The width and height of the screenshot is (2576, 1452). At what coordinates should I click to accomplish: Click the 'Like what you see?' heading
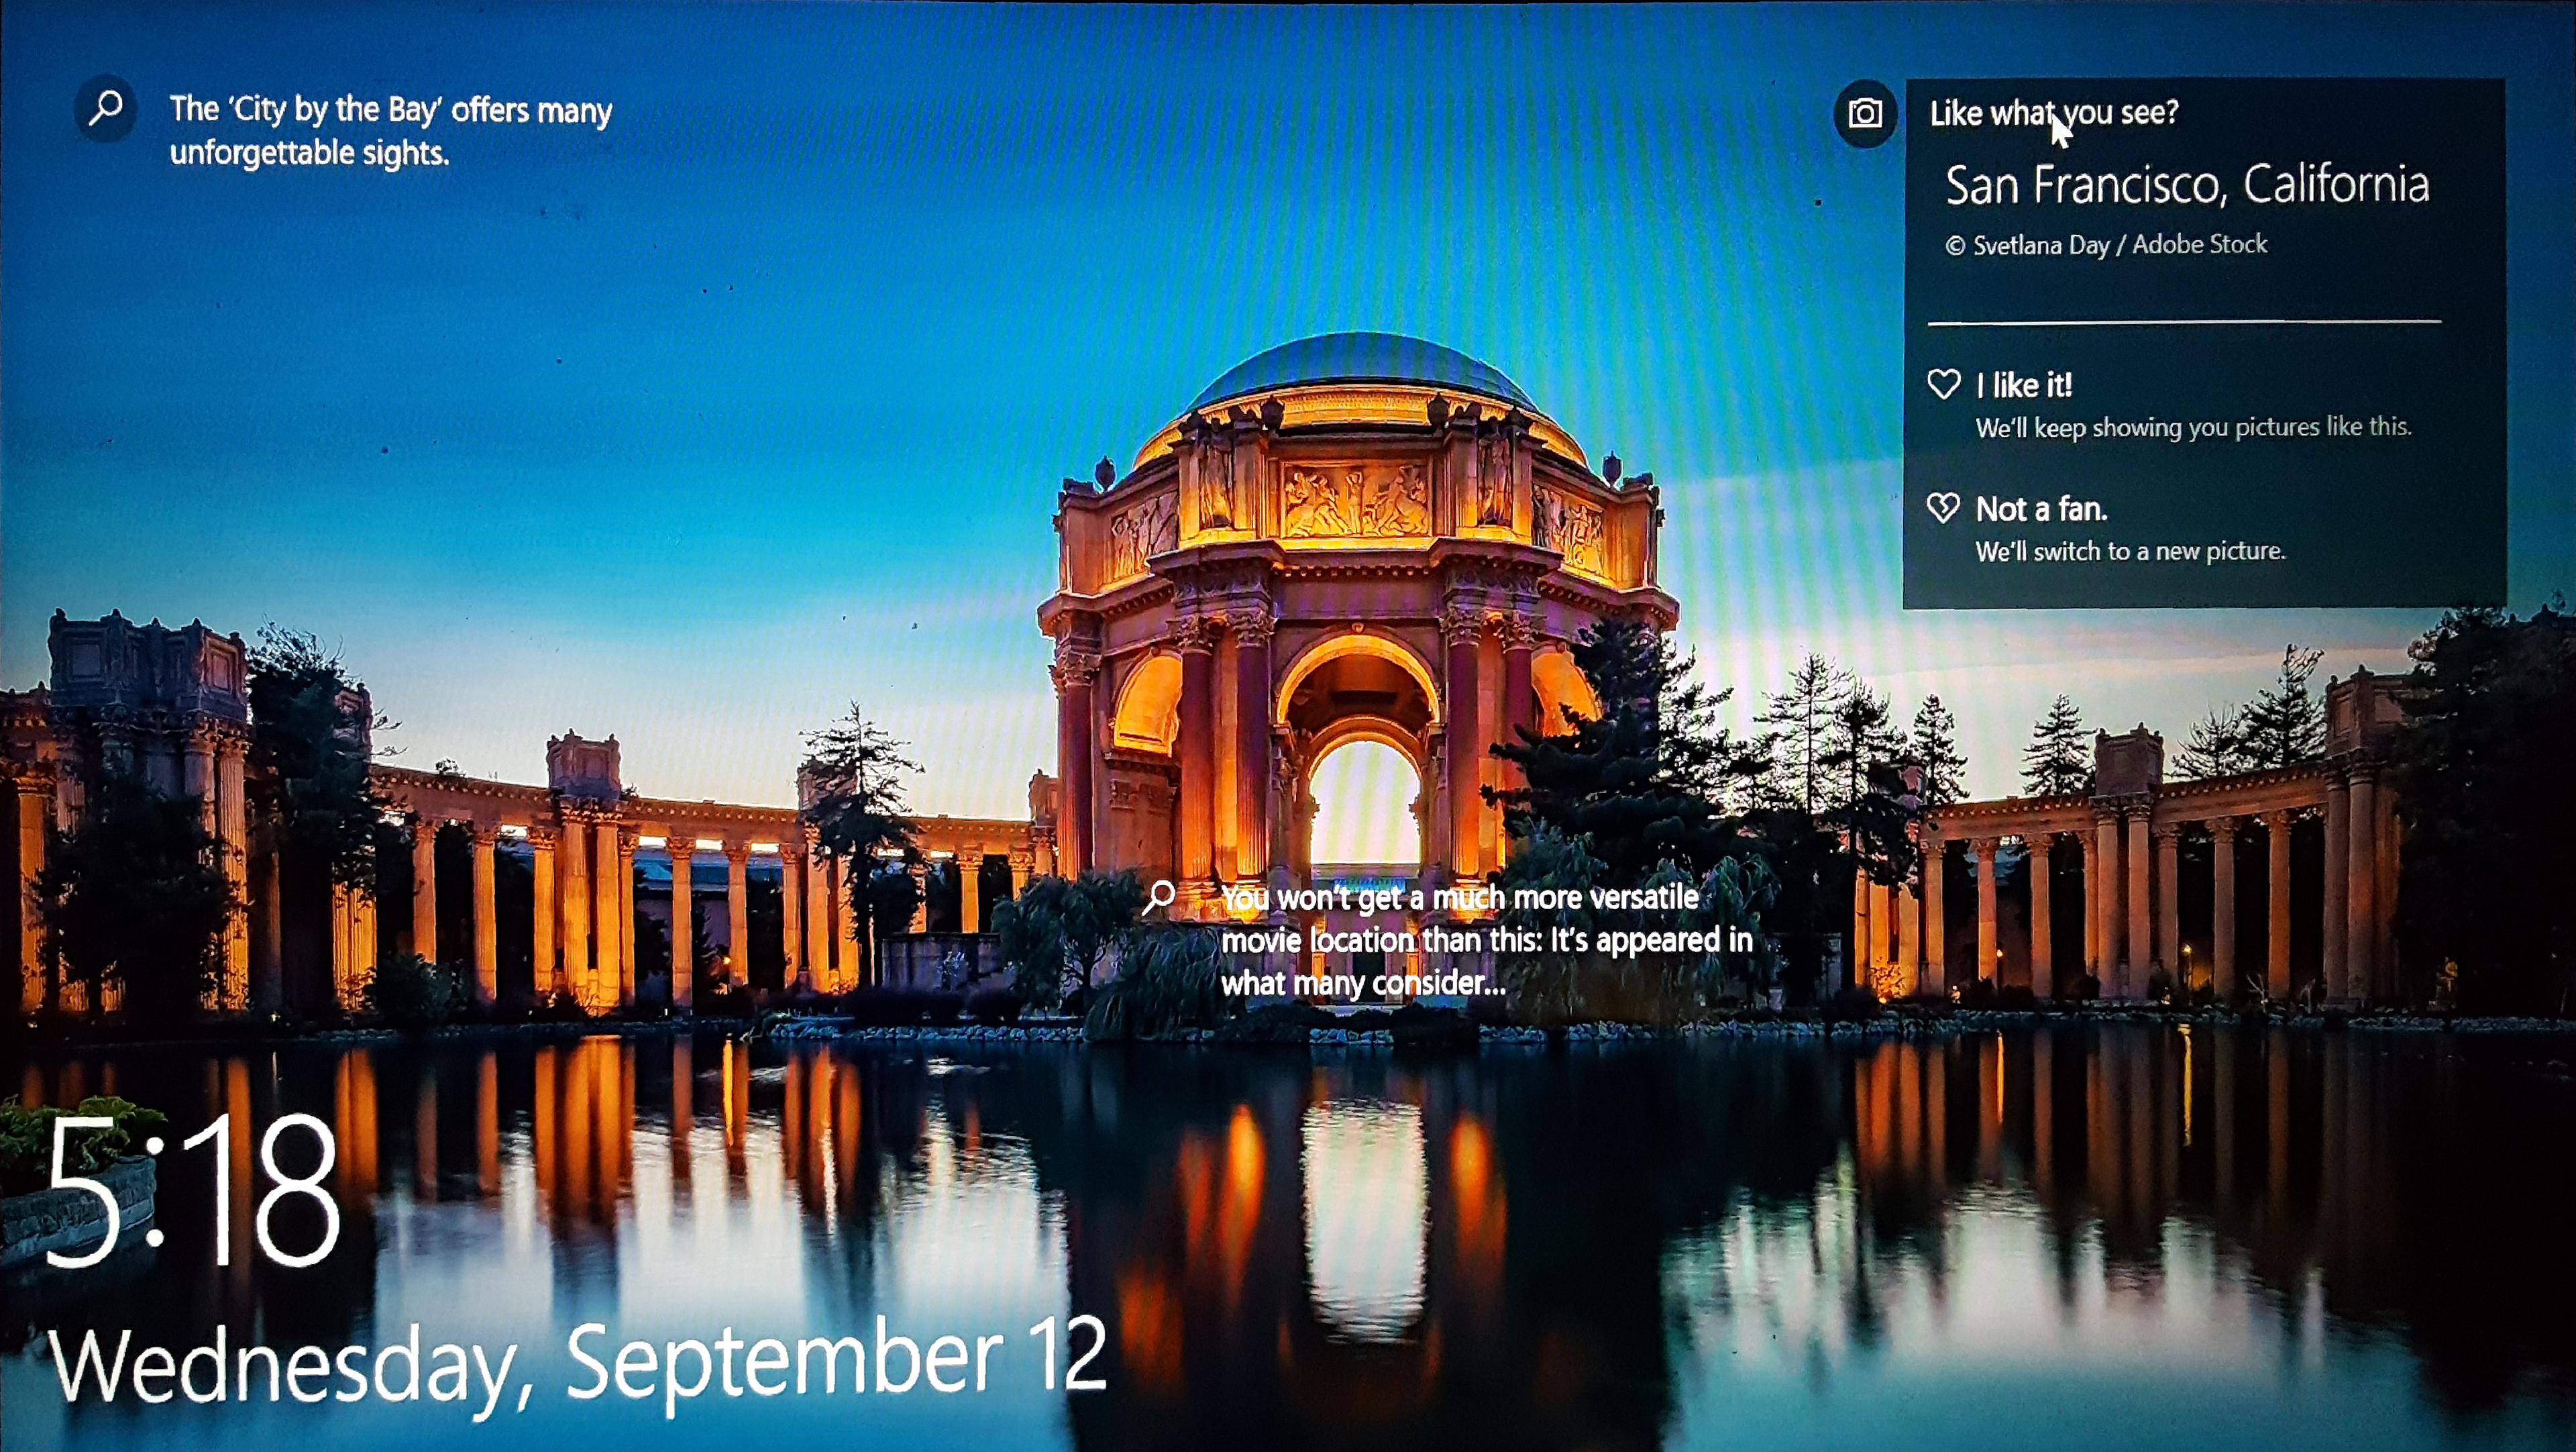[x=2054, y=113]
